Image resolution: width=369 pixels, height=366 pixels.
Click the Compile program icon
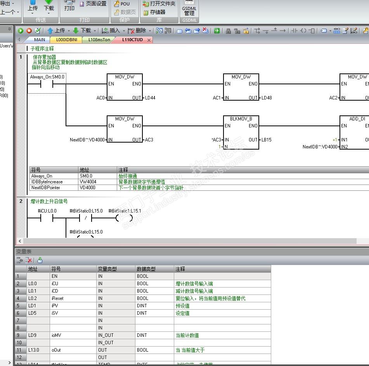(38, 31)
